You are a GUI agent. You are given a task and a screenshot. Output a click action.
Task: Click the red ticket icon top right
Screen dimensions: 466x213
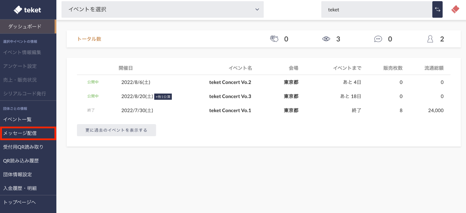point(455,10)
